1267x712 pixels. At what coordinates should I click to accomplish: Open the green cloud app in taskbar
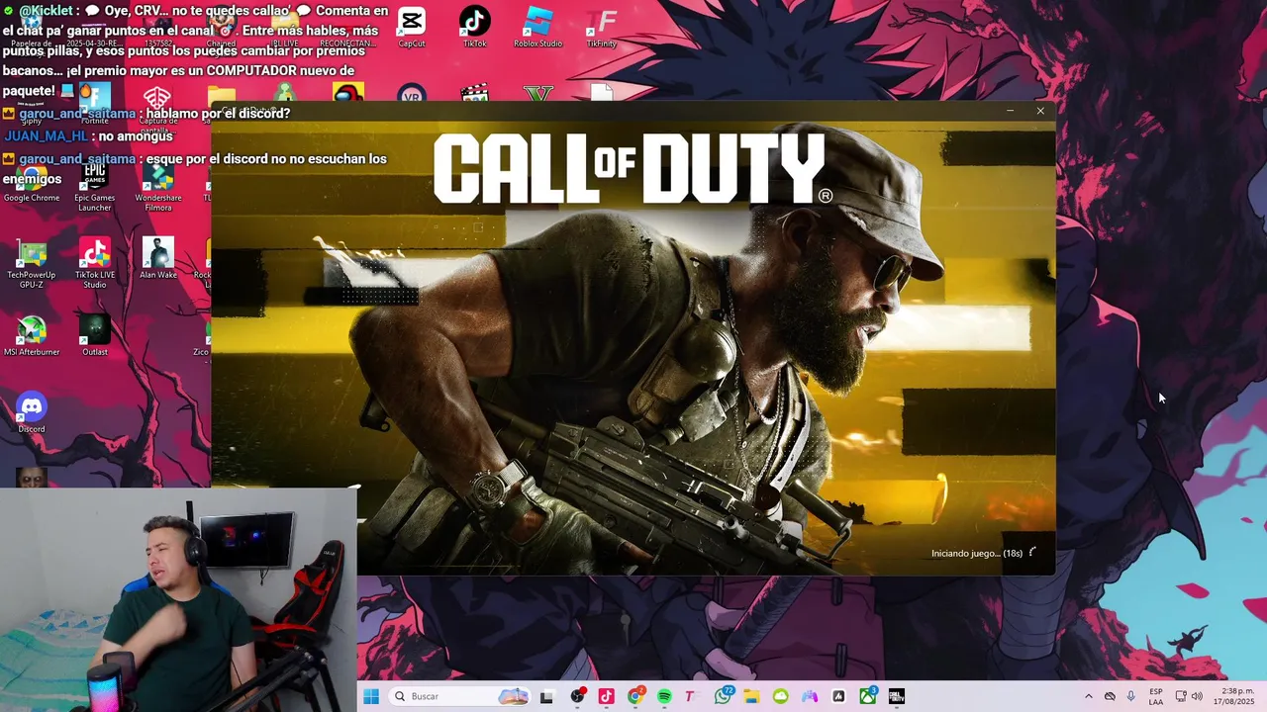781,696
